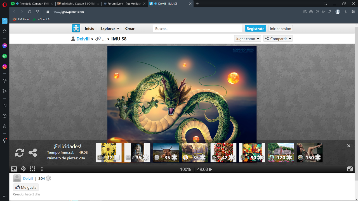
Task: Open the Crear menu item
Action: click(x=130, y=28)
